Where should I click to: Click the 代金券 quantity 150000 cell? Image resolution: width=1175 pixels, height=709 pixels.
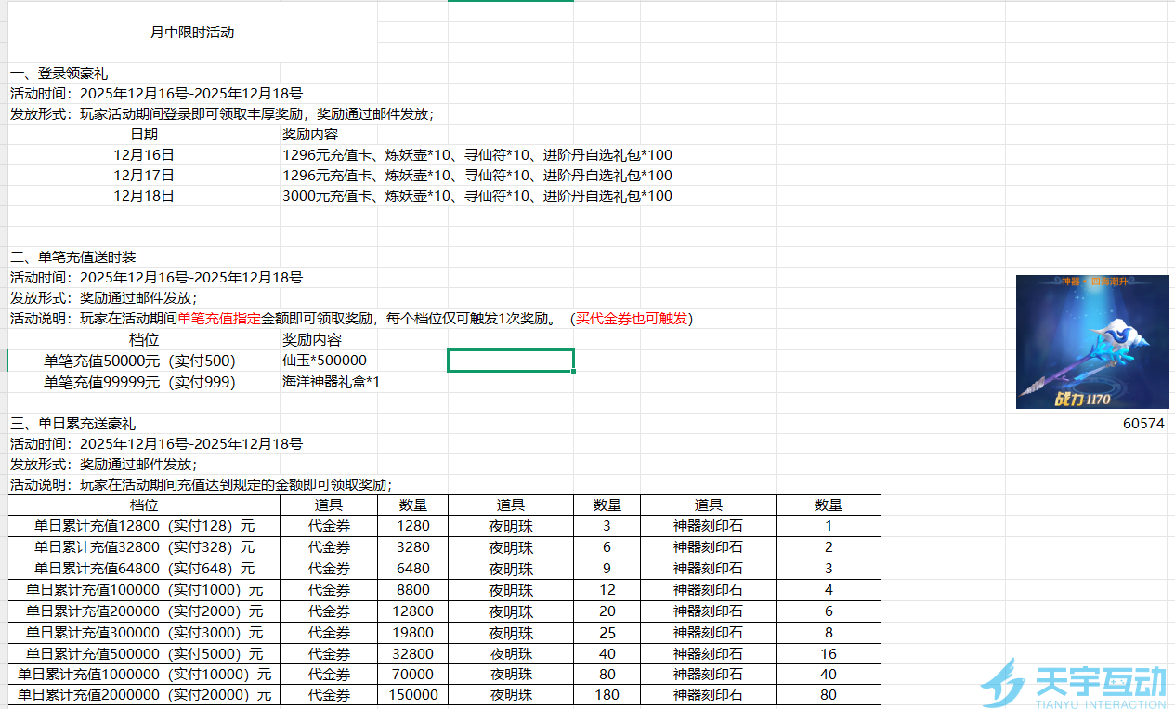tap(412, 694)
